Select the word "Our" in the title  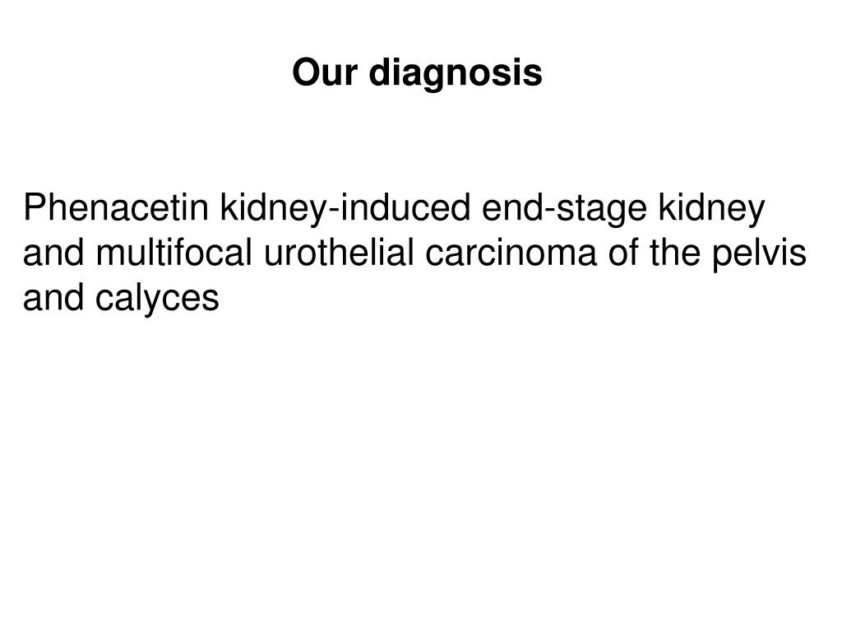(x=325, y=72)
